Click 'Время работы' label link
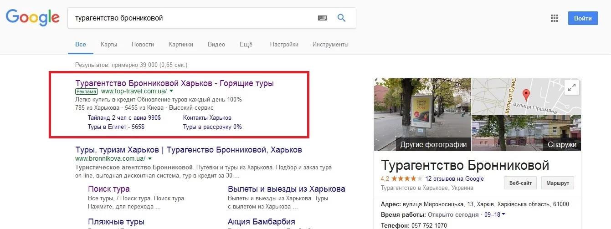This screenshot has height=229, width=611. point(403,214)
